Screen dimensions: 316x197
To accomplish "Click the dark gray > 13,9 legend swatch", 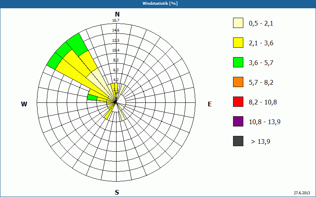I will (x=238, y=141).
